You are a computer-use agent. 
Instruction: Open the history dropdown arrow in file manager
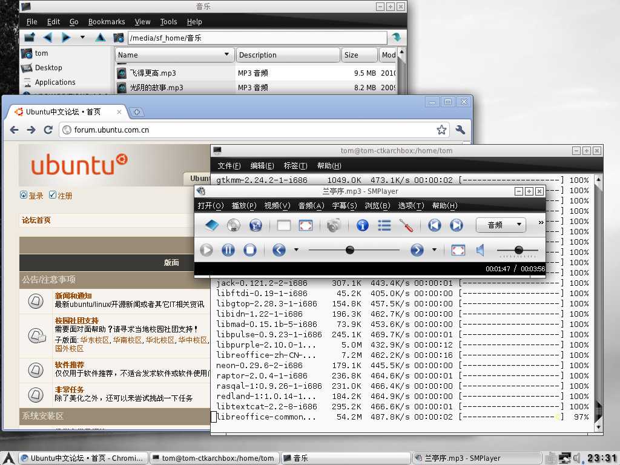[x=82, y=37]
